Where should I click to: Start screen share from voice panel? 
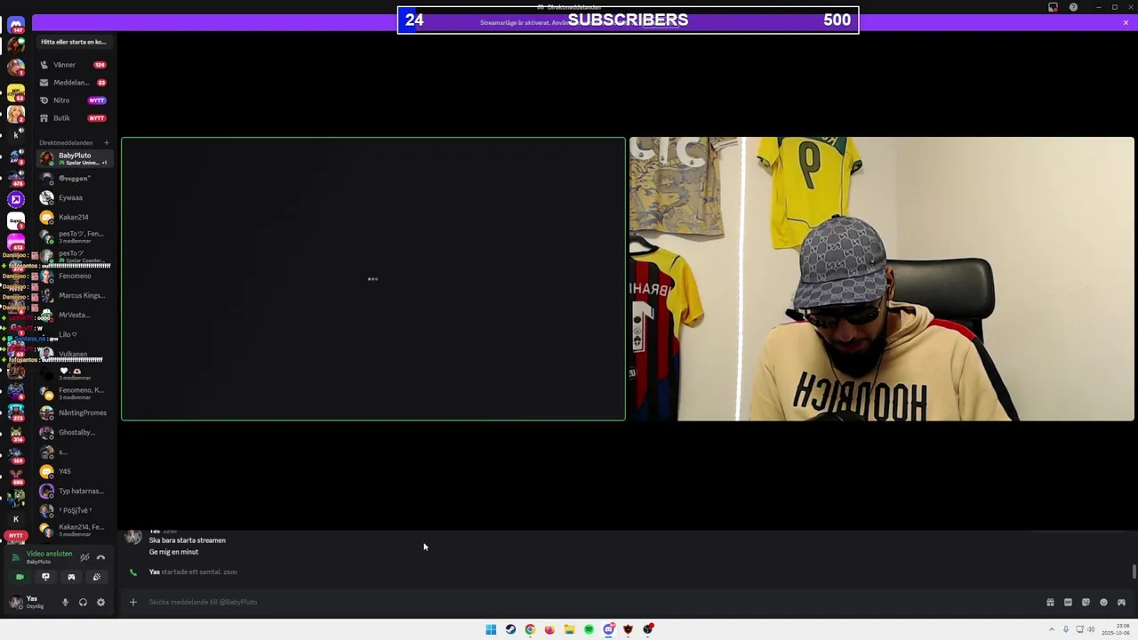click(x=45, y=577)
